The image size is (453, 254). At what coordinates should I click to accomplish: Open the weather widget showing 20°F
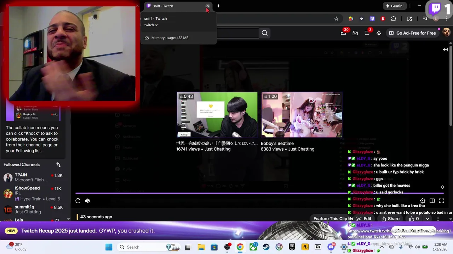tap(16, 247)
